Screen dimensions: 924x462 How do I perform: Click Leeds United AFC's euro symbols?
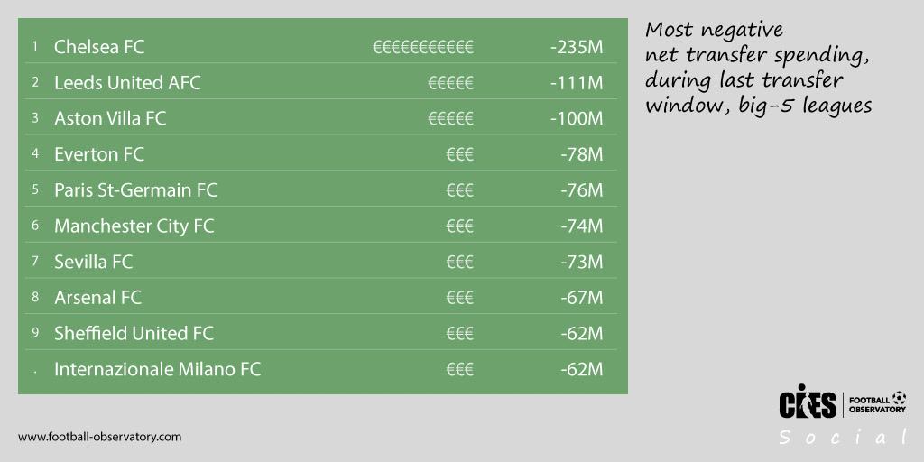pos(451,83)
